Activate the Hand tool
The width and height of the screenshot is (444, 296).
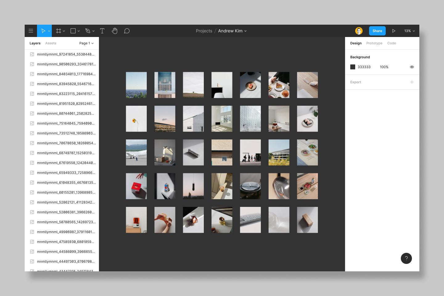tap(114, 31)
